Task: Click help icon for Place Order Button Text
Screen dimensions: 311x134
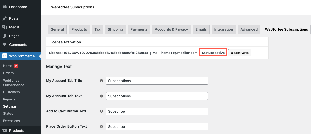Action: pos(101,127)
